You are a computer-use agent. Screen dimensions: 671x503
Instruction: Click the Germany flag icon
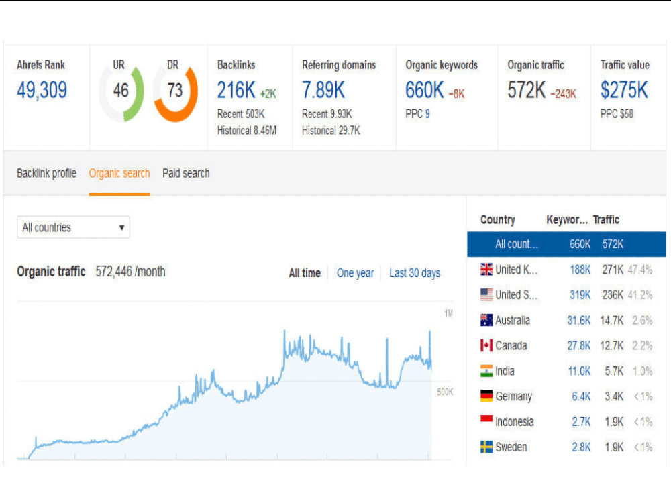(486, 396)
